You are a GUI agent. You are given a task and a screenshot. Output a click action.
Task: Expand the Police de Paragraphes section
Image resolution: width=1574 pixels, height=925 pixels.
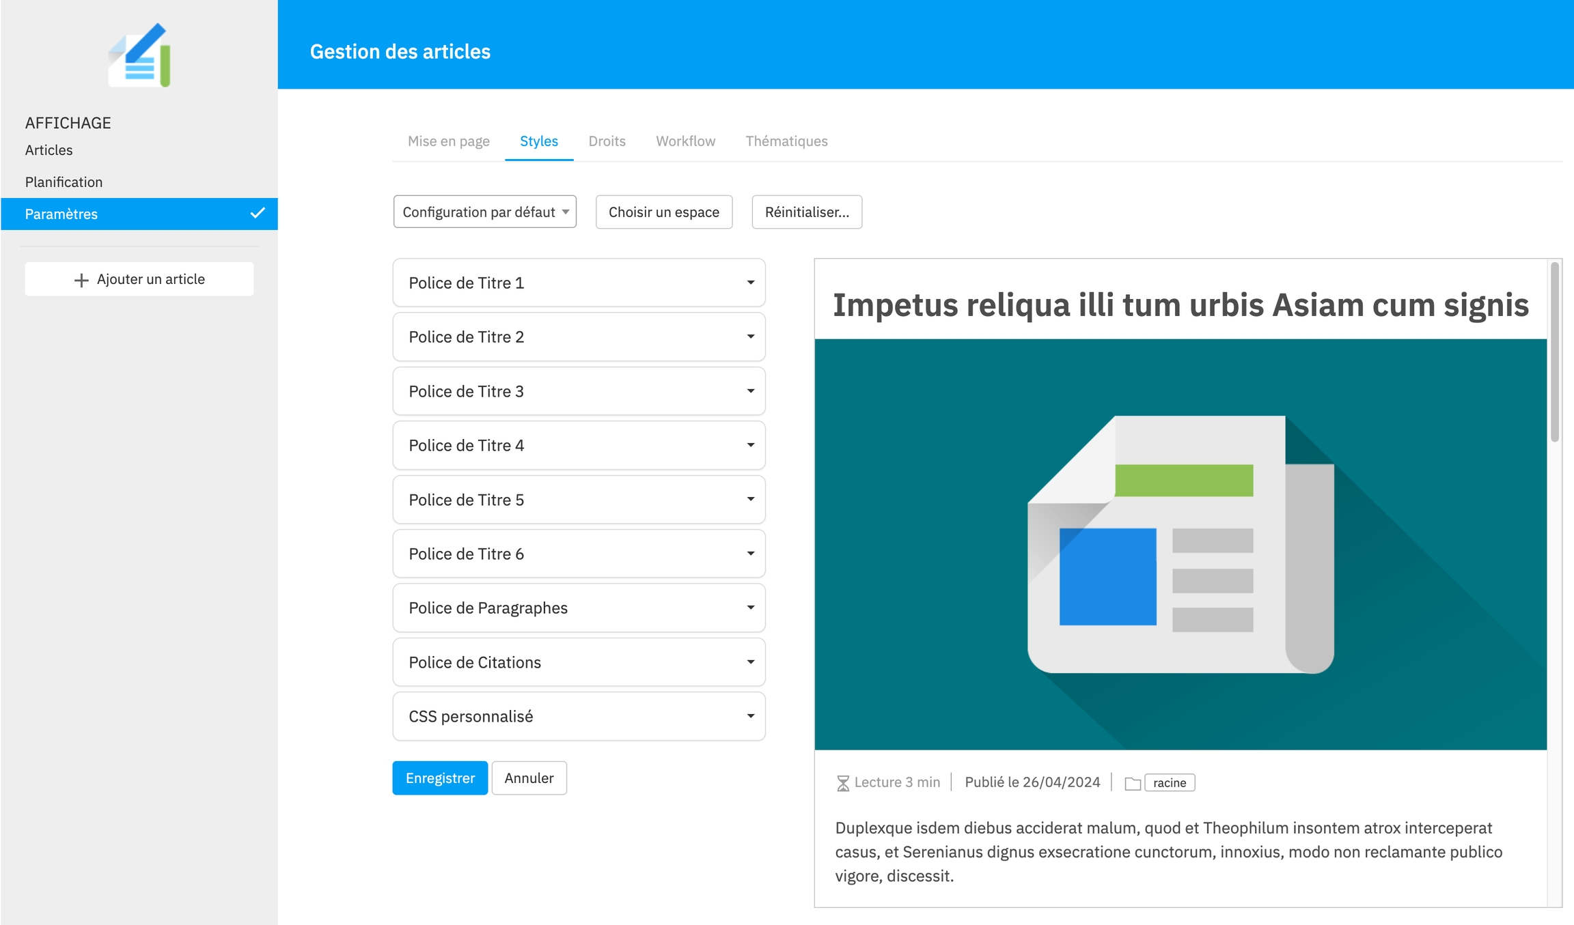pyautogui.click(x=579, y=608)
